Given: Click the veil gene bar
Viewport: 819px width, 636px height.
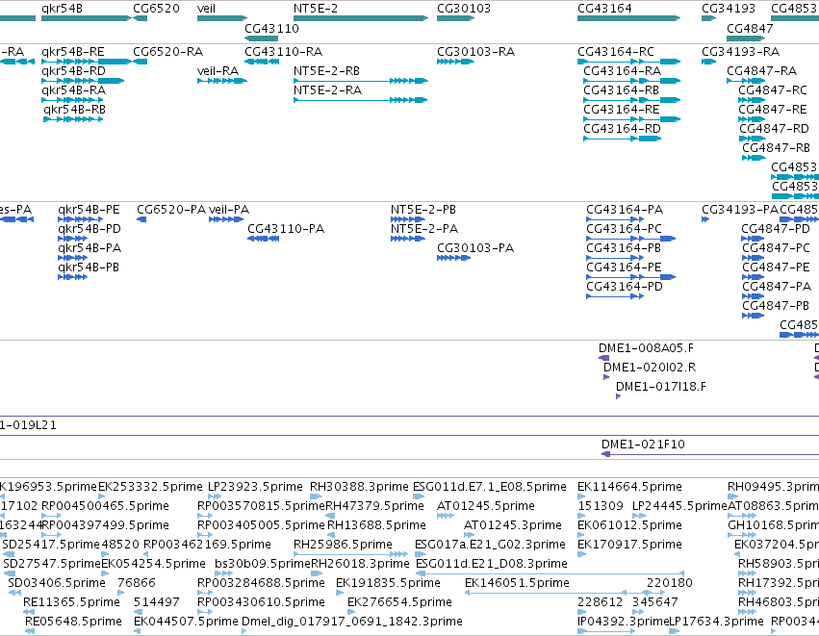Looking at the screenshot, I should 222,18.
